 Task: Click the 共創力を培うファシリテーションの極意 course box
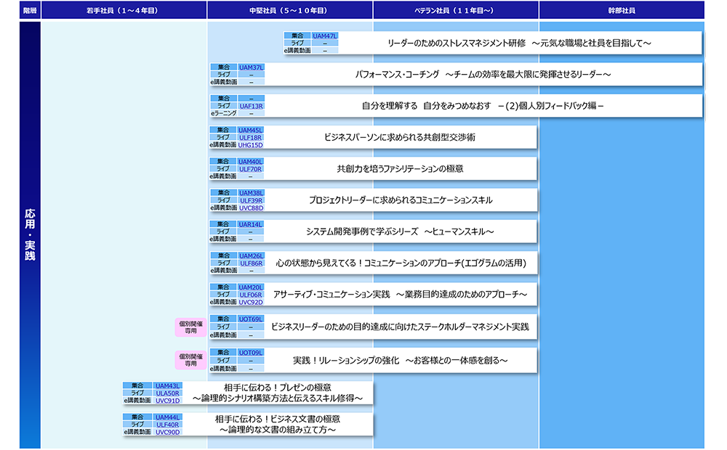[400, 168]
